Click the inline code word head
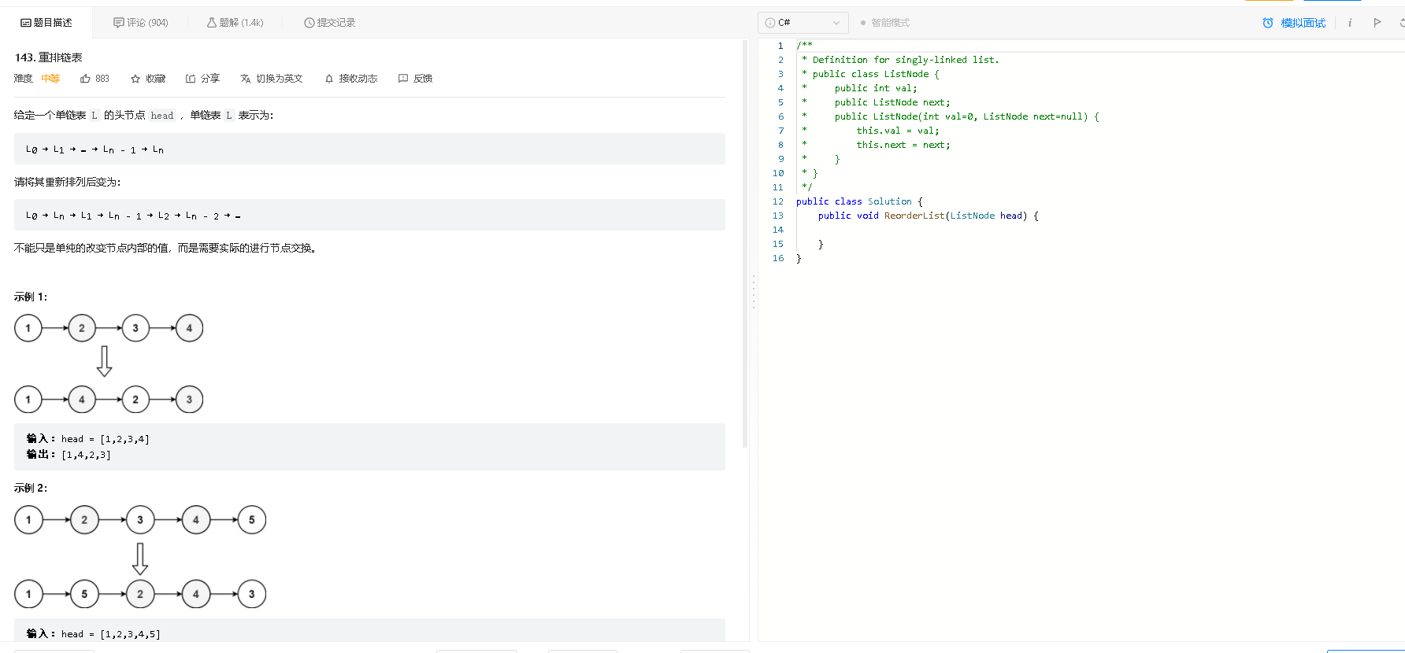This screenshot has height=653, width=1405. (x=162, y=116)
